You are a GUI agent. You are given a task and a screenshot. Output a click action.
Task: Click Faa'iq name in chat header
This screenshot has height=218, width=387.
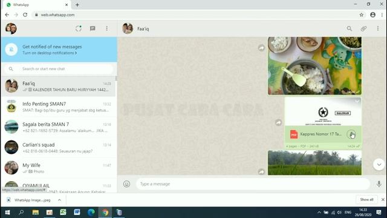[143, 29]
